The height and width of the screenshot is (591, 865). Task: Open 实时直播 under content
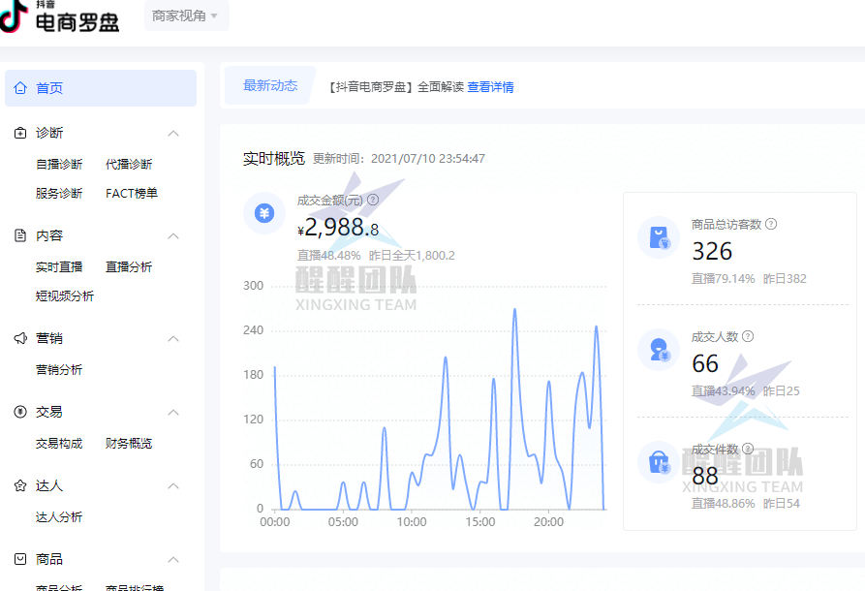[x=59, y=266]
